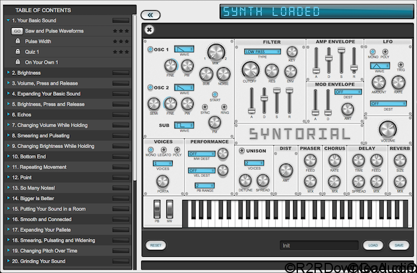Click the PORTA knob
The image size is (417, 273).
click(x=163, y=181)
